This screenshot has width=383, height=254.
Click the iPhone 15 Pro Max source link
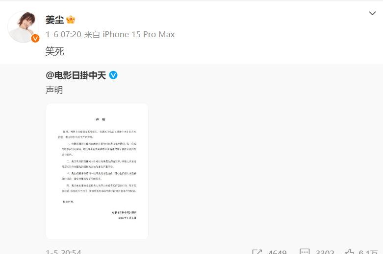coord(138,34)
